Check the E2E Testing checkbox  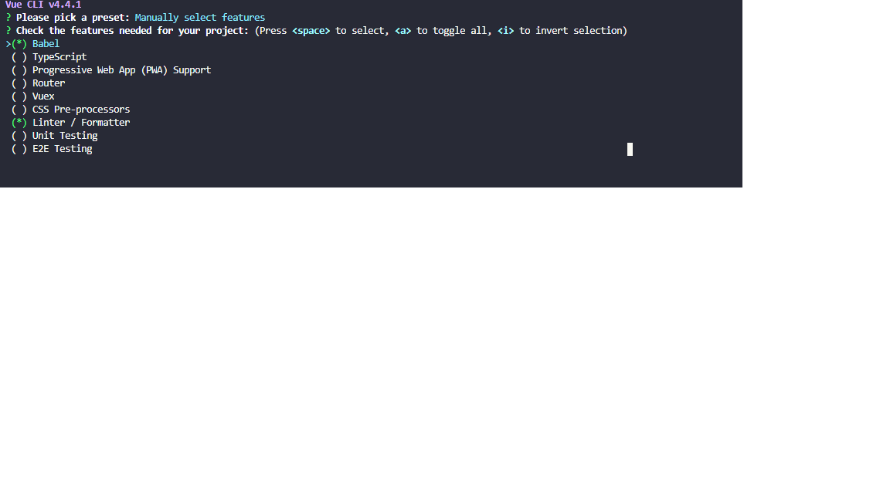19,149
